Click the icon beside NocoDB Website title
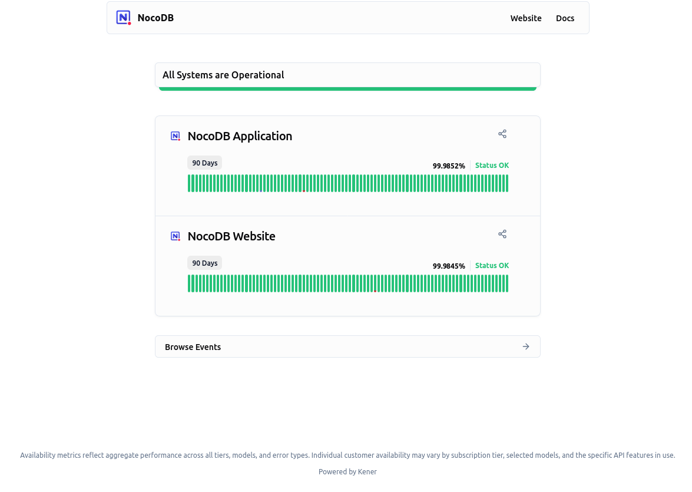This screenshot has height=492, width=692. 176,236
